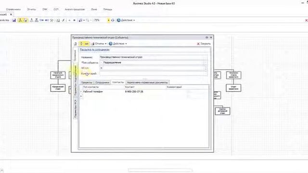Click the pencil edit icon in main toolbar
The height and width of the screenshot is (173, 308).
pos(63,20)
